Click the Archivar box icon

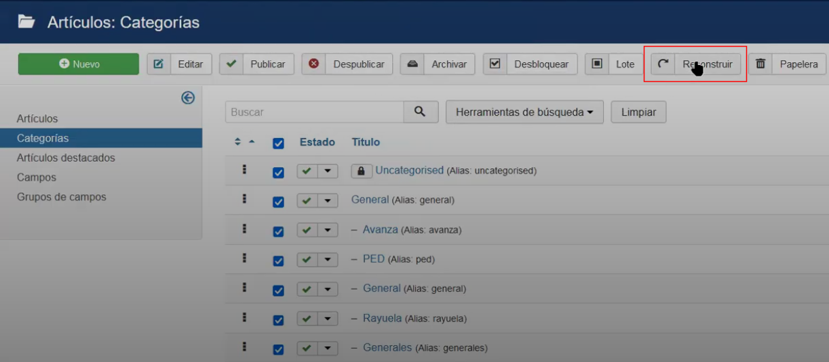coord(412,64)
